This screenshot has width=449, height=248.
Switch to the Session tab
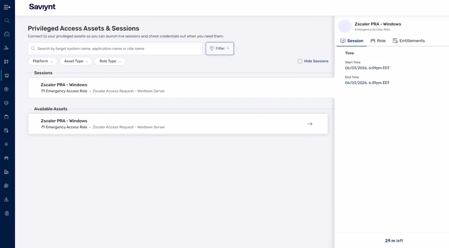tap(352, 41)
